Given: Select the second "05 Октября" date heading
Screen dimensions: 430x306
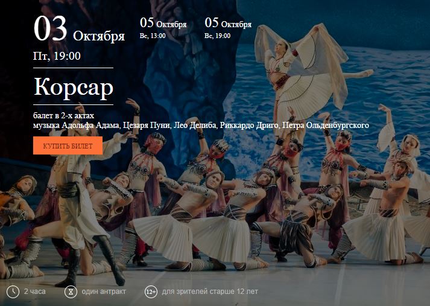Looking at the screenshot, I should point(228,23).
